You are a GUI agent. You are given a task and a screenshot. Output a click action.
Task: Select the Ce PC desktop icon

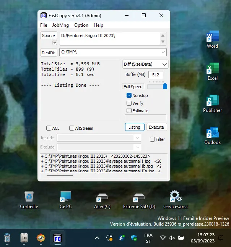point(66,200)
